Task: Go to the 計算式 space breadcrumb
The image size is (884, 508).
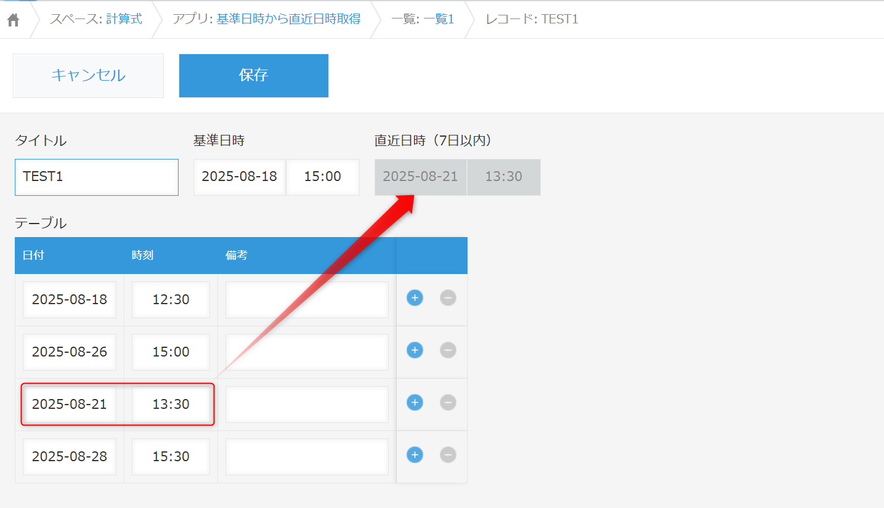Action: (x=124, y=19)
